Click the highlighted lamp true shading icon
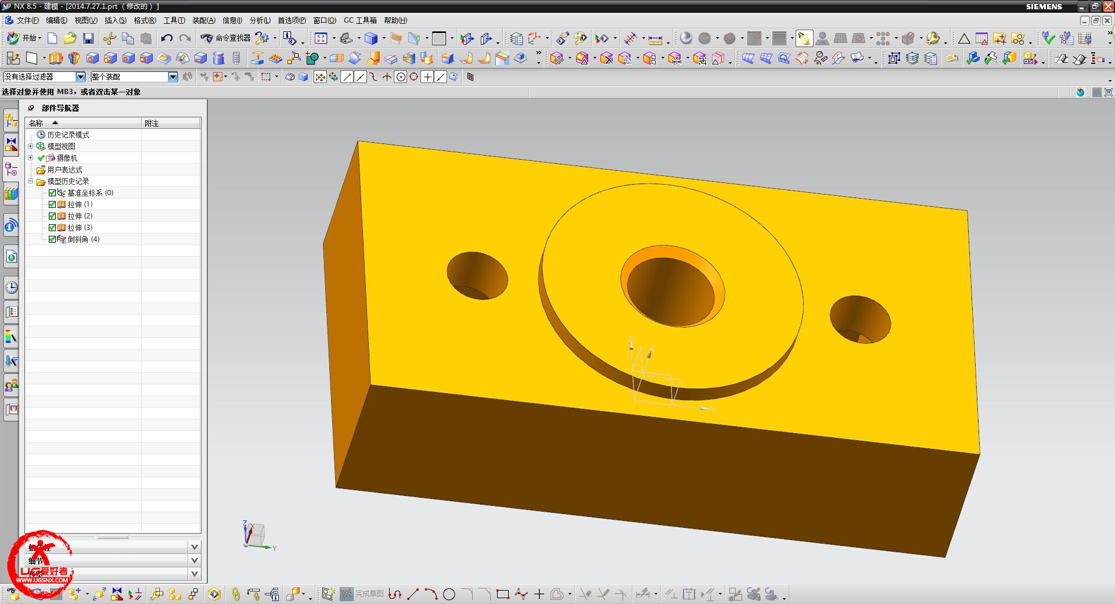This screenshot has height=604, width=1115. pyautogui.click(x=804, y=38)
